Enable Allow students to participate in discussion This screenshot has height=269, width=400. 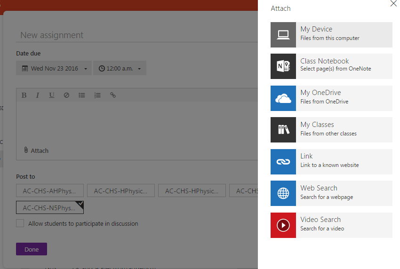20,223
